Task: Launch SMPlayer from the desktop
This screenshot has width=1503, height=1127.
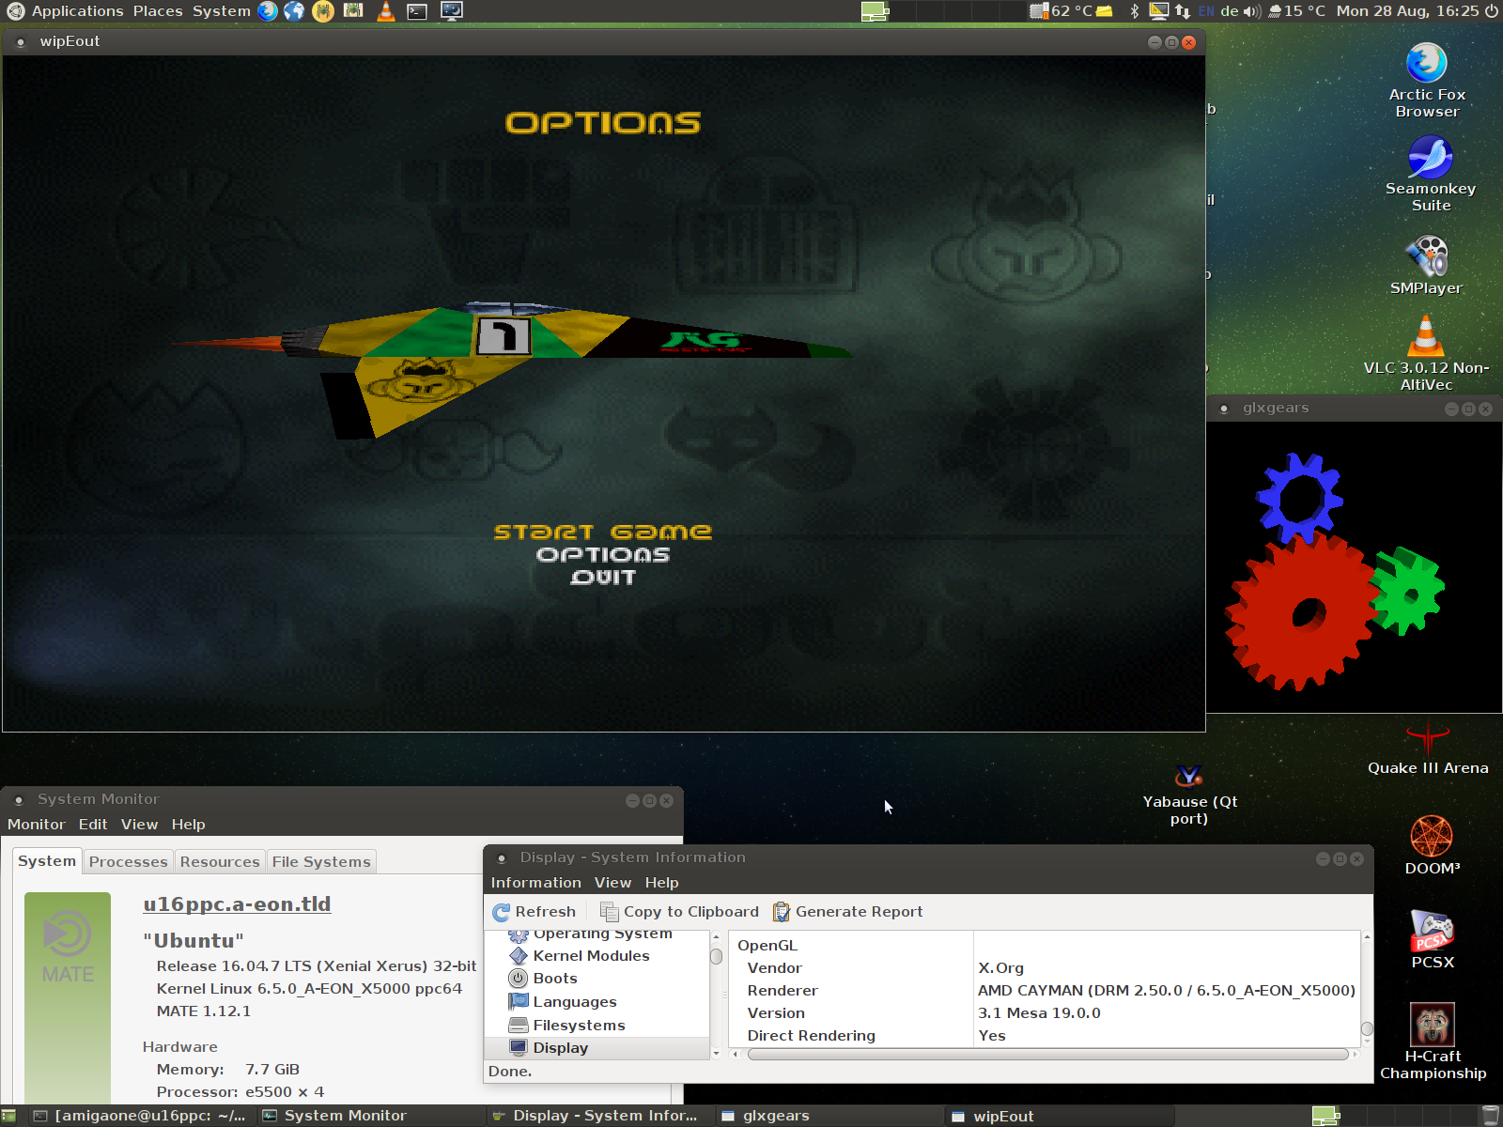Action: pos(1426,265)
